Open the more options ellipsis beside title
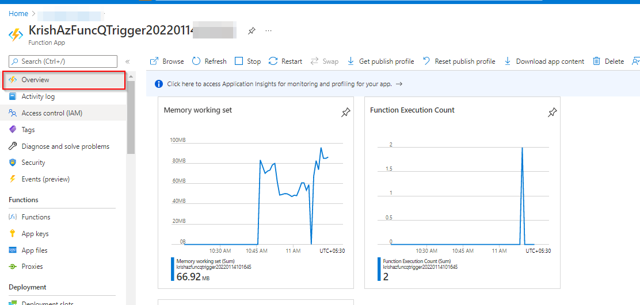Viewport: 640px width, 305px height. (x=268, y=30)
